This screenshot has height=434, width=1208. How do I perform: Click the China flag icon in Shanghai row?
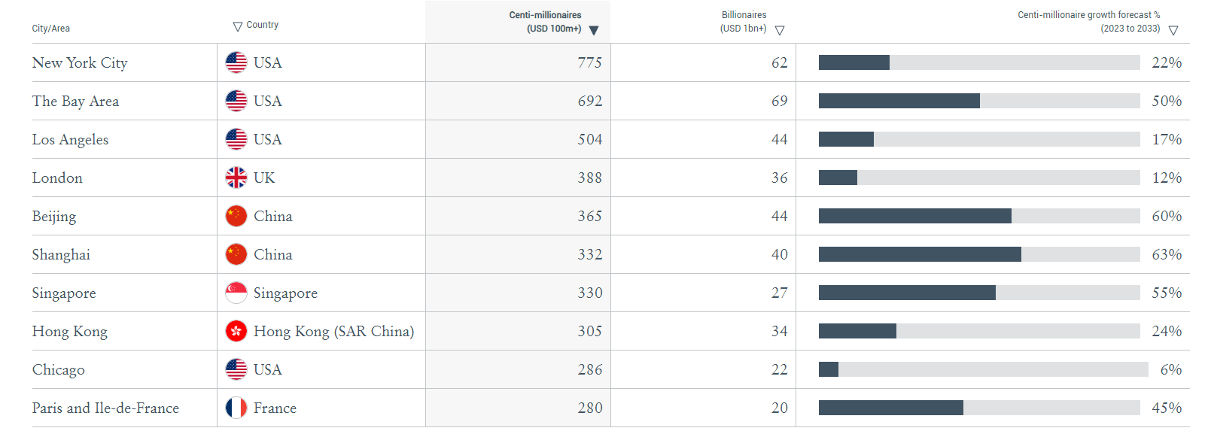pyautogui.click(x=236, y=254)
